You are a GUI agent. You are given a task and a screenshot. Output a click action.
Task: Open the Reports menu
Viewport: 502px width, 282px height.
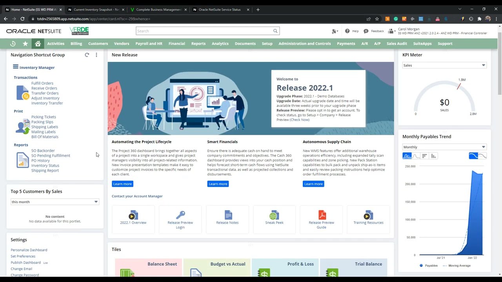[198, 43]
